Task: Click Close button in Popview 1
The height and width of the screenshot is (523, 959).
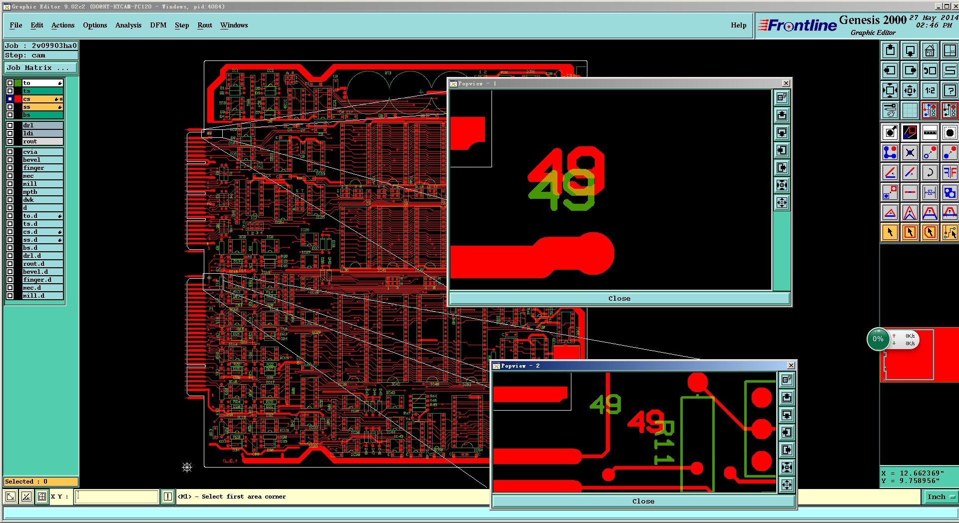Action: coord(619,299)
